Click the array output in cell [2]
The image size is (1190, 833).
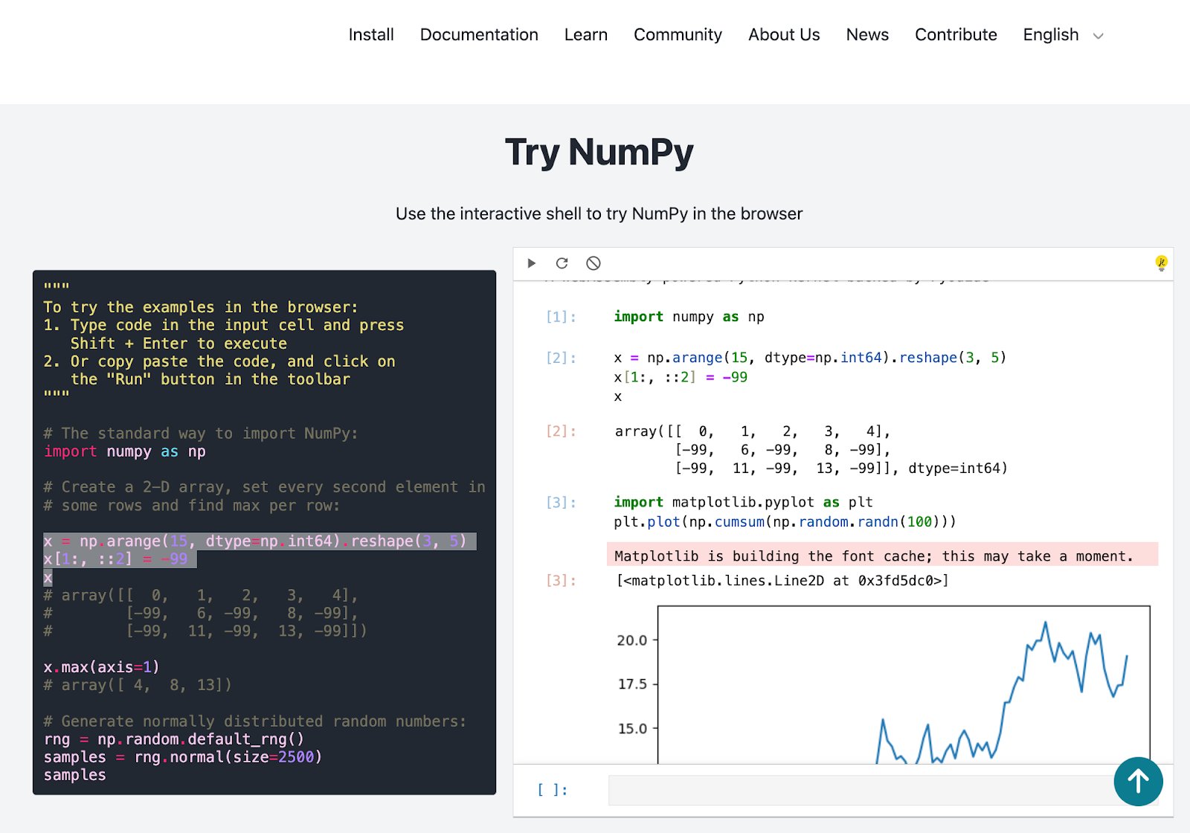click(811, 450)
